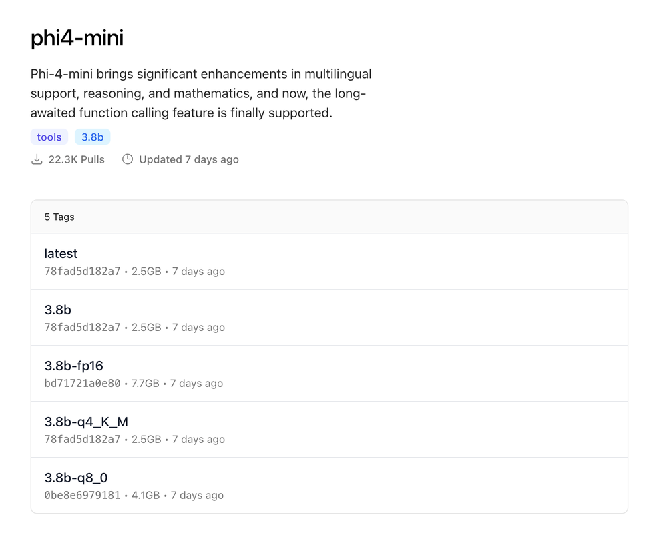Click hash bd71721a0e80 under 3.8b-fp16
Viewport: 667px width, 539px height.
82,384
